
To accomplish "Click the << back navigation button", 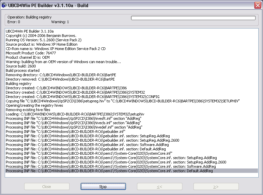I will point(160,187).
